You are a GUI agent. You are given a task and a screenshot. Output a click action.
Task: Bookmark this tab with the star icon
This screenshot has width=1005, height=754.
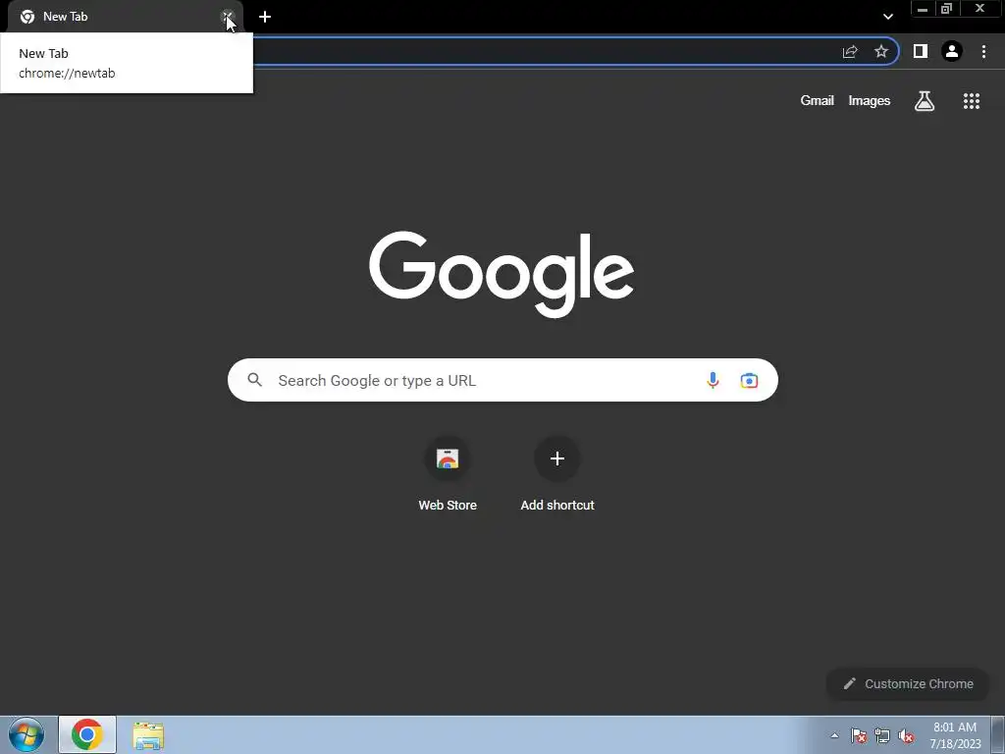[x=881, y=51]
